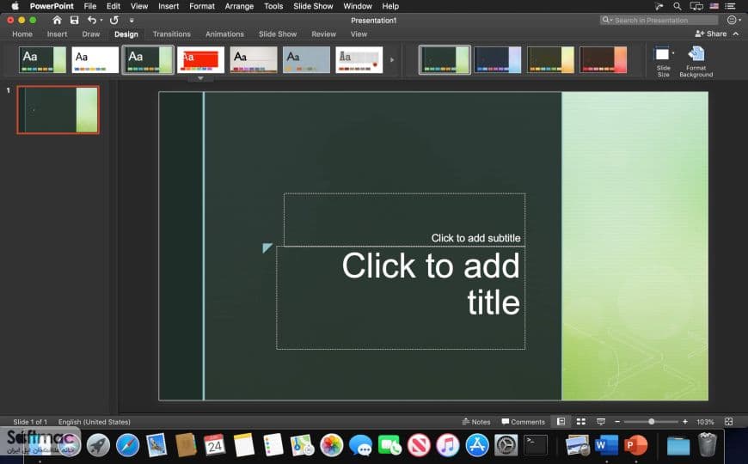
Task: Open the Window menu
Action: pos(358,6)
